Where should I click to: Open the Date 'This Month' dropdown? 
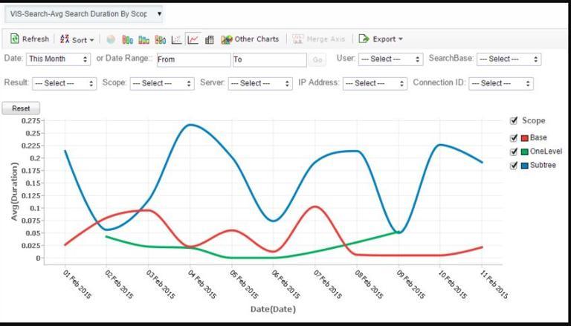[58, 59]
